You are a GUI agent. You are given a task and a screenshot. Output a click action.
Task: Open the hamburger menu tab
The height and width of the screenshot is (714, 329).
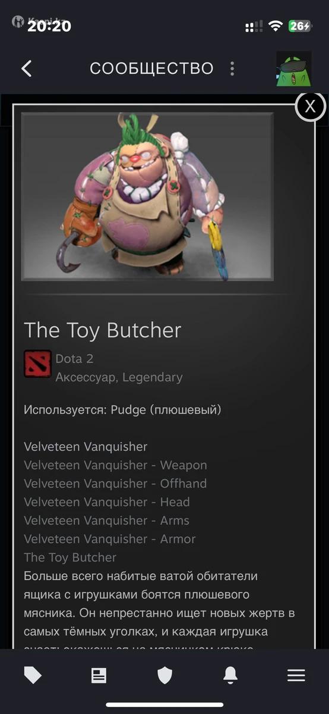[296, 675]
